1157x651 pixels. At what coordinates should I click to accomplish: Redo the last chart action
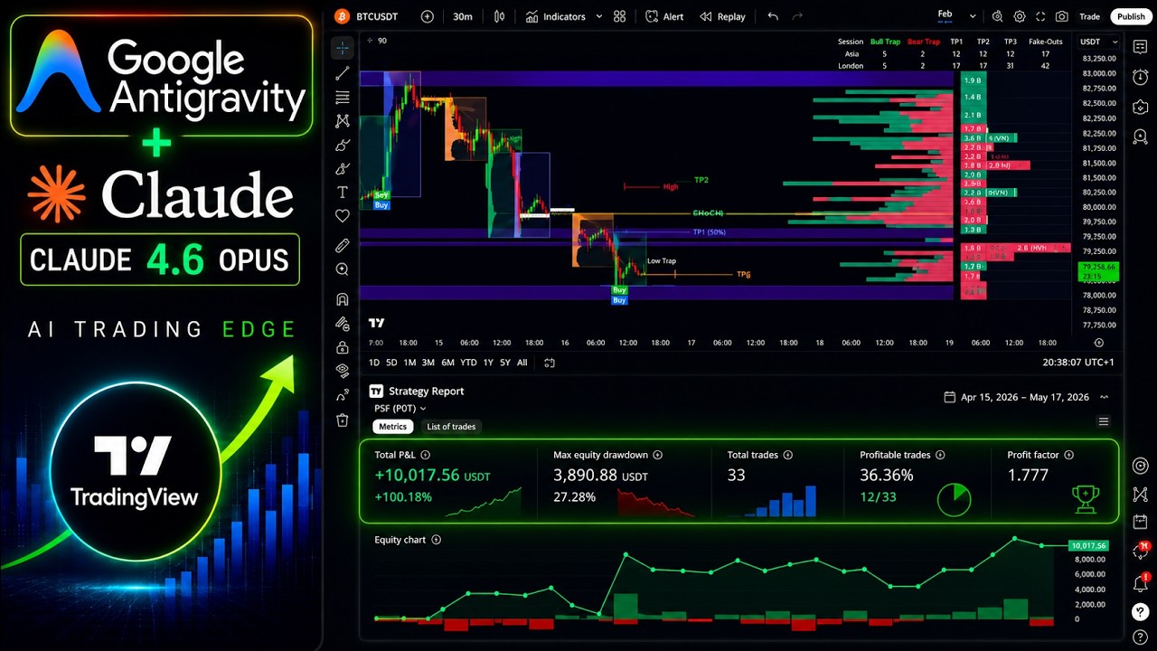pyautogui.click(x=797, y=16)
